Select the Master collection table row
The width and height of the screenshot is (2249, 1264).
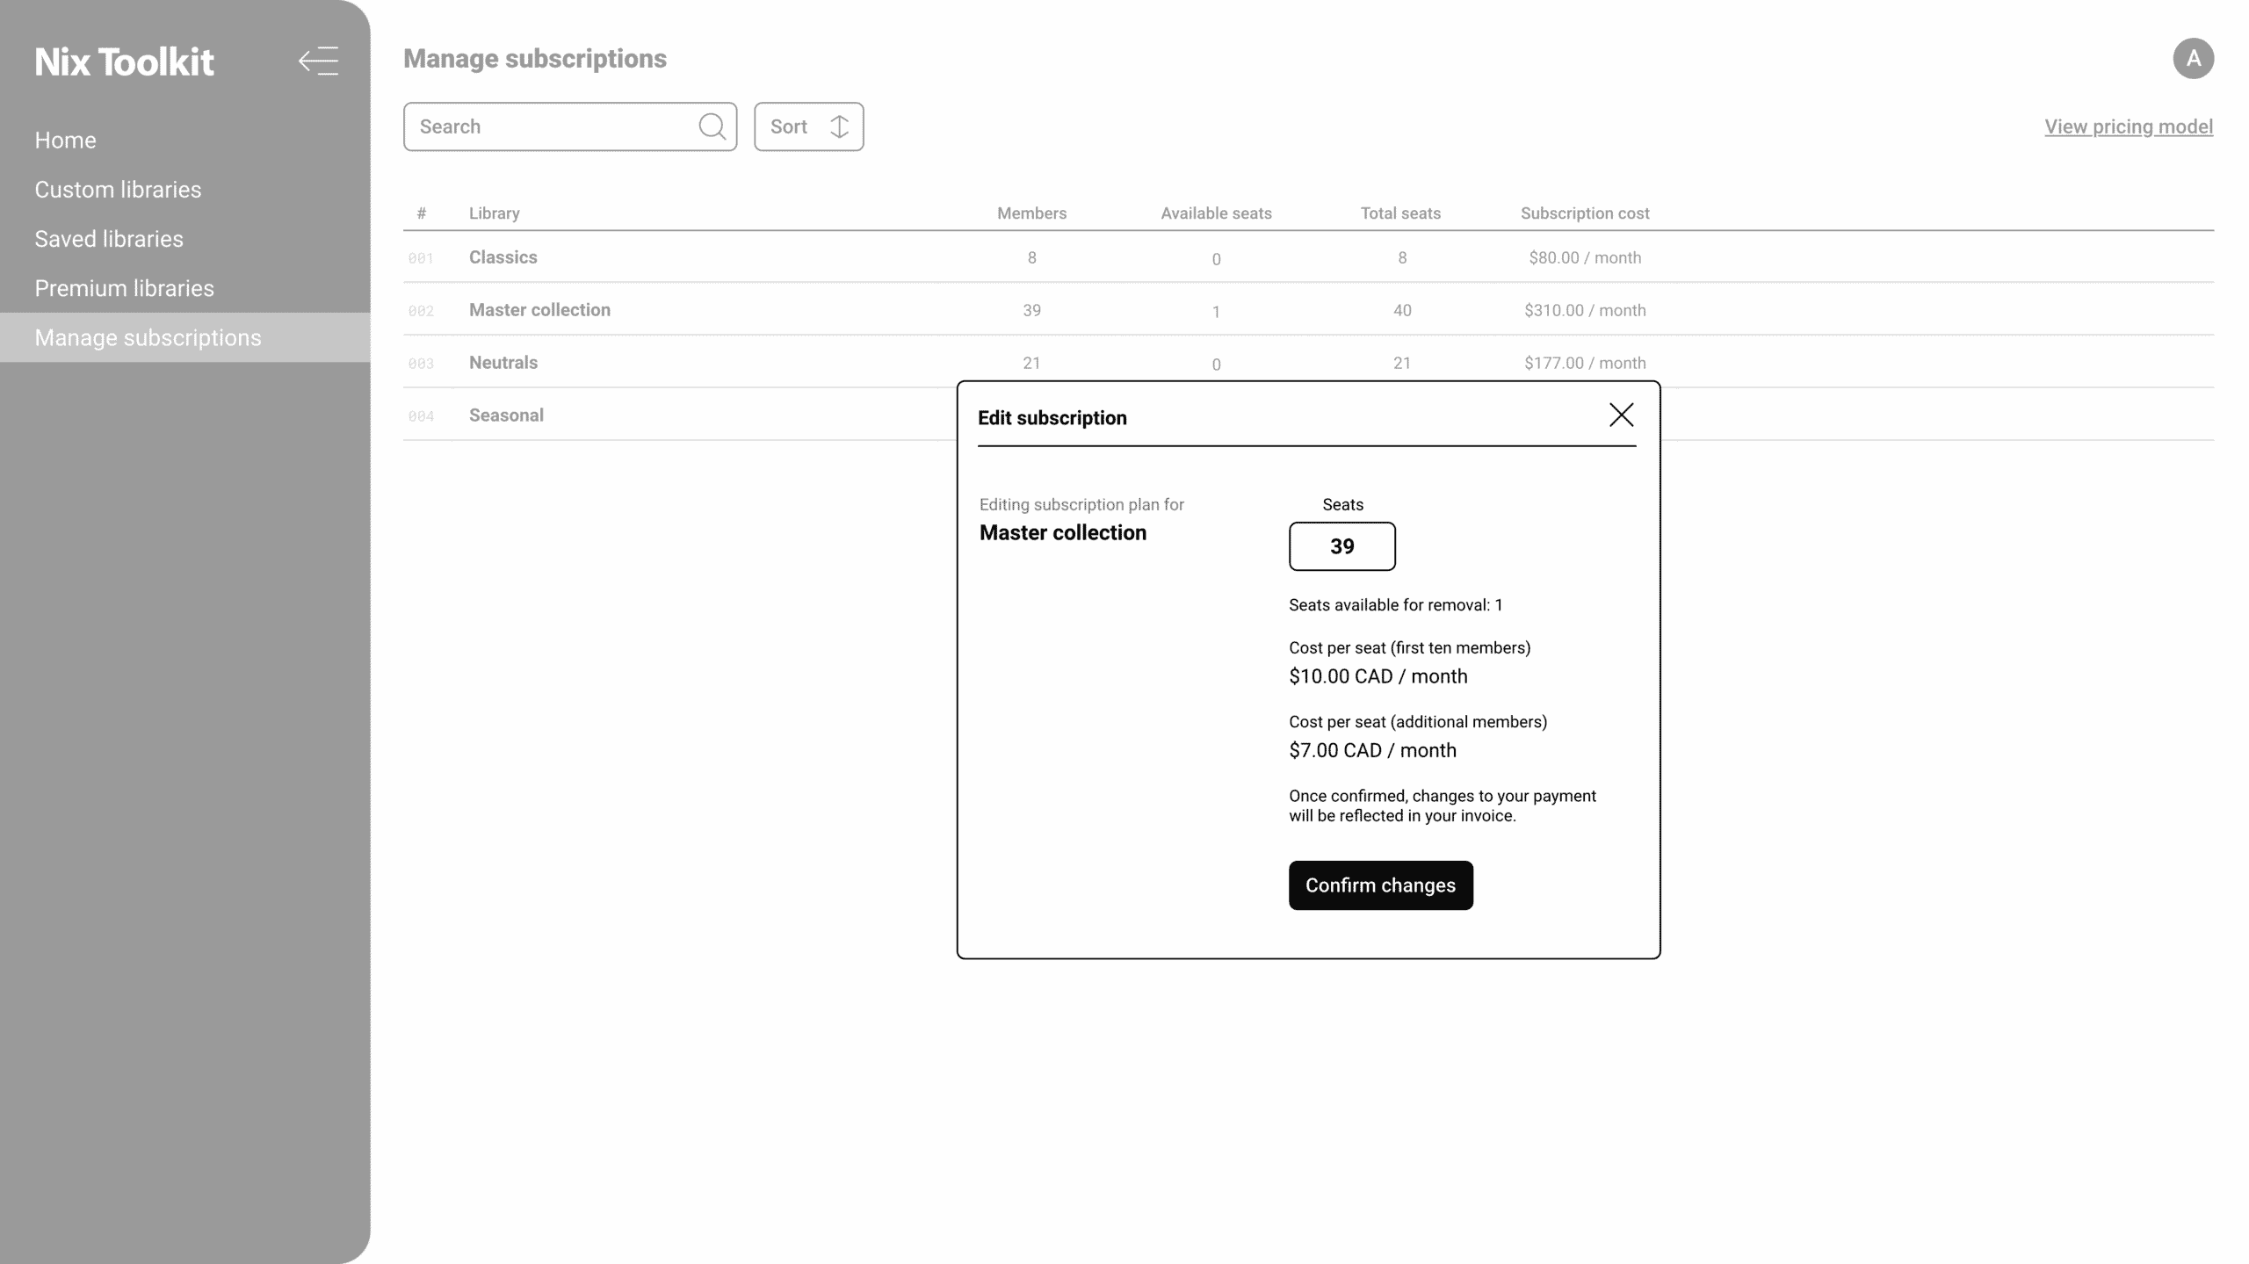click(x=539, y=310)
